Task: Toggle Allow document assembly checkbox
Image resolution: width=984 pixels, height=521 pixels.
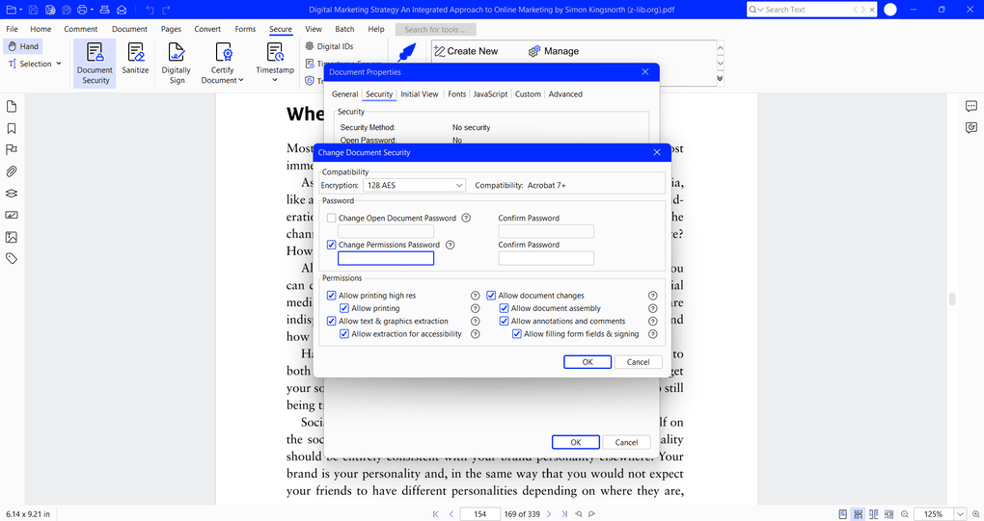Action: coord(504,308)
